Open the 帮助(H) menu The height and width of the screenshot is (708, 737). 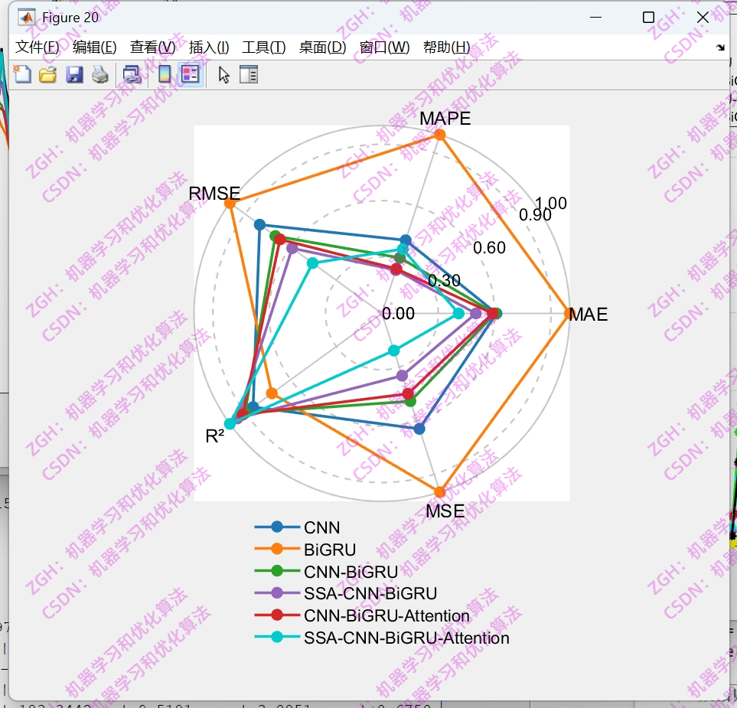click(x=446, y=47)
